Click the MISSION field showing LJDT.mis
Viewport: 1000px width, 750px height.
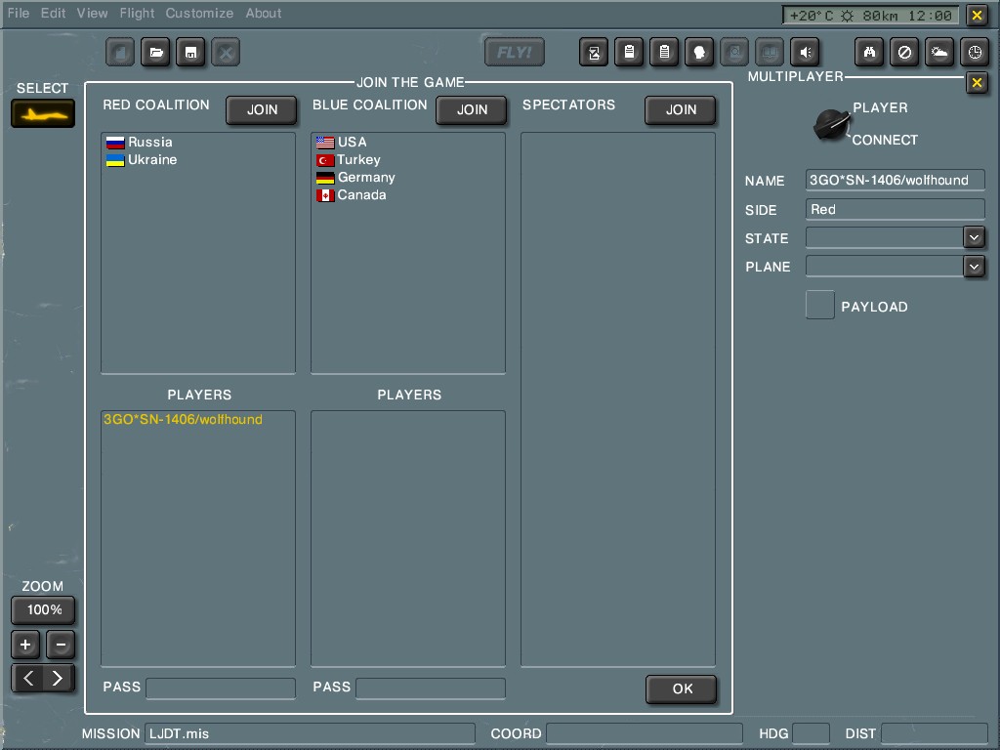tap(310, 733)
